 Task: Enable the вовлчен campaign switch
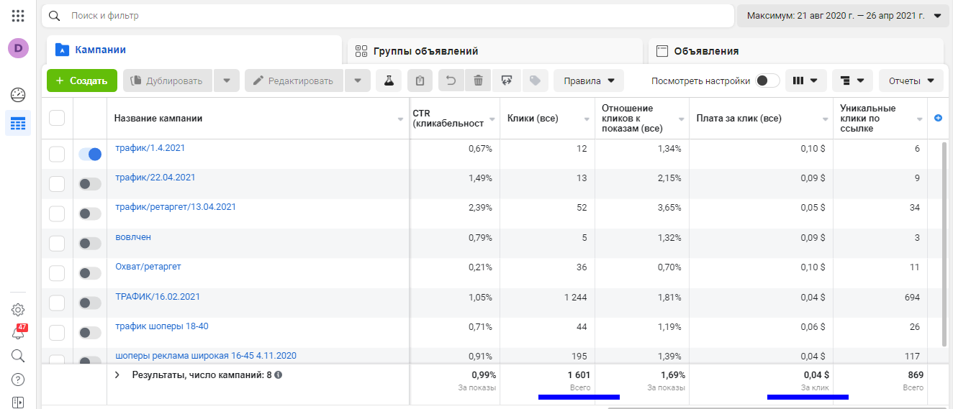point(90,244)
